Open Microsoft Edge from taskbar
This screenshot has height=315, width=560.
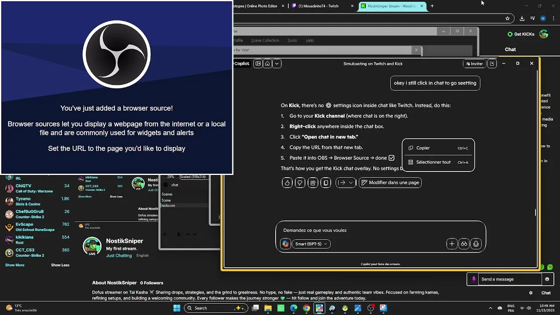coord(294,308)
